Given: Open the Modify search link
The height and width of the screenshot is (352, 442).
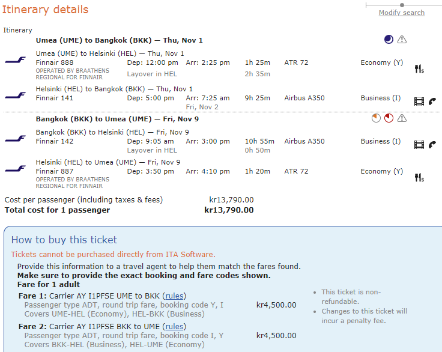Looking at the screenshot, I should [x=401, y=13].
